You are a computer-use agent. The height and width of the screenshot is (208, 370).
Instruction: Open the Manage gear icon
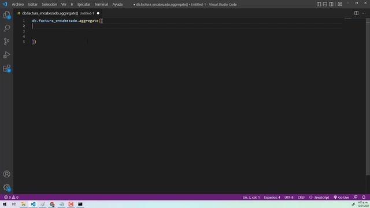pyautogui.click(x=6, y=187)
